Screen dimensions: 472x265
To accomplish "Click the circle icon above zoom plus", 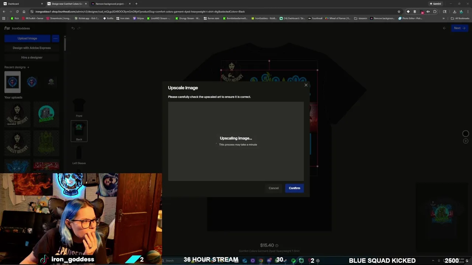I will [466, 134].
